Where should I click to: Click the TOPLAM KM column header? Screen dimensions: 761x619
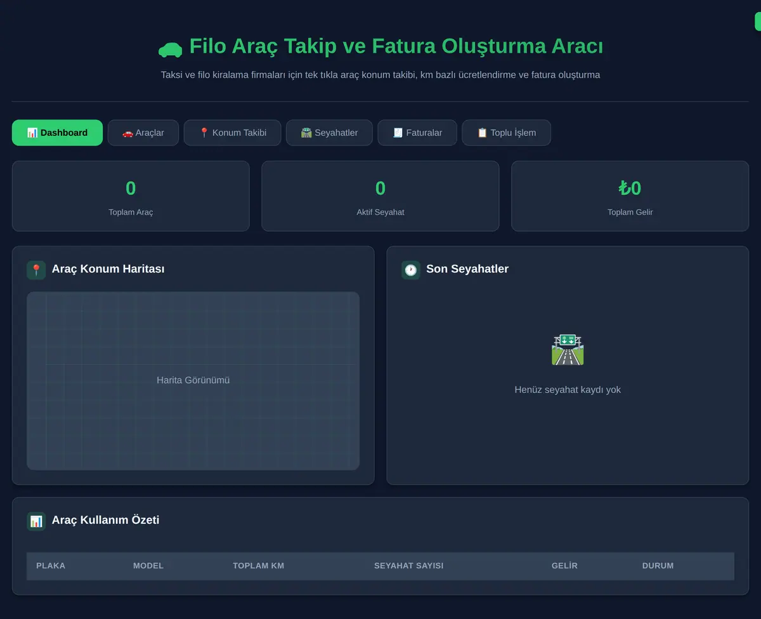tap(259, 566)
